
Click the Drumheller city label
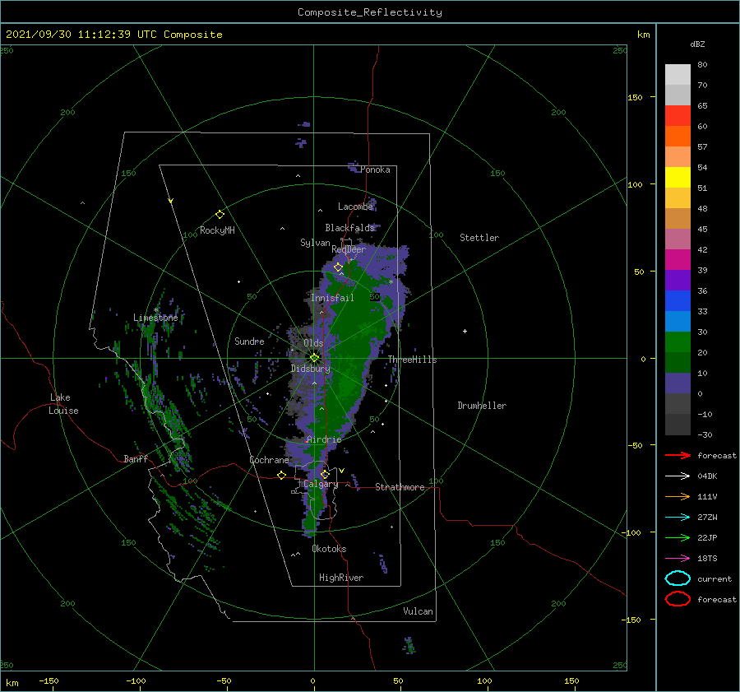click(x=482, y=406)
